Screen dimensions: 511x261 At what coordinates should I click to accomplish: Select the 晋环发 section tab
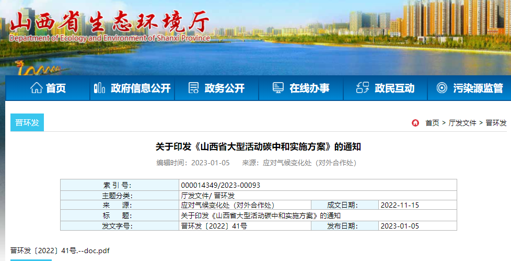point(27,122)
